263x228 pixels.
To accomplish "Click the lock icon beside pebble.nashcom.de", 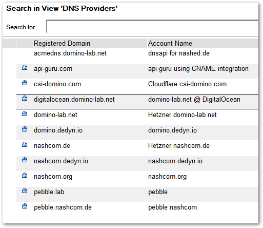I will (25, 206).
